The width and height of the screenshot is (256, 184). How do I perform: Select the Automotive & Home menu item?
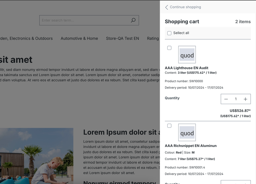(79, 38)
